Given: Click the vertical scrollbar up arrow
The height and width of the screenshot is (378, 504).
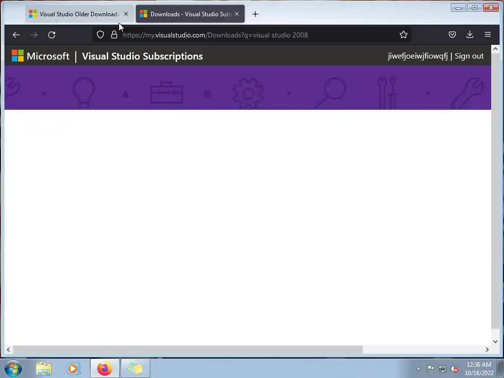Looking at the screenshot, I should coord(495,49).
